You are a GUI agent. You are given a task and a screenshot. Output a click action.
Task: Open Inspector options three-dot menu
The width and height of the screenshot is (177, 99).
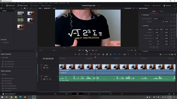pyautogui.click(x=175, y=8)
